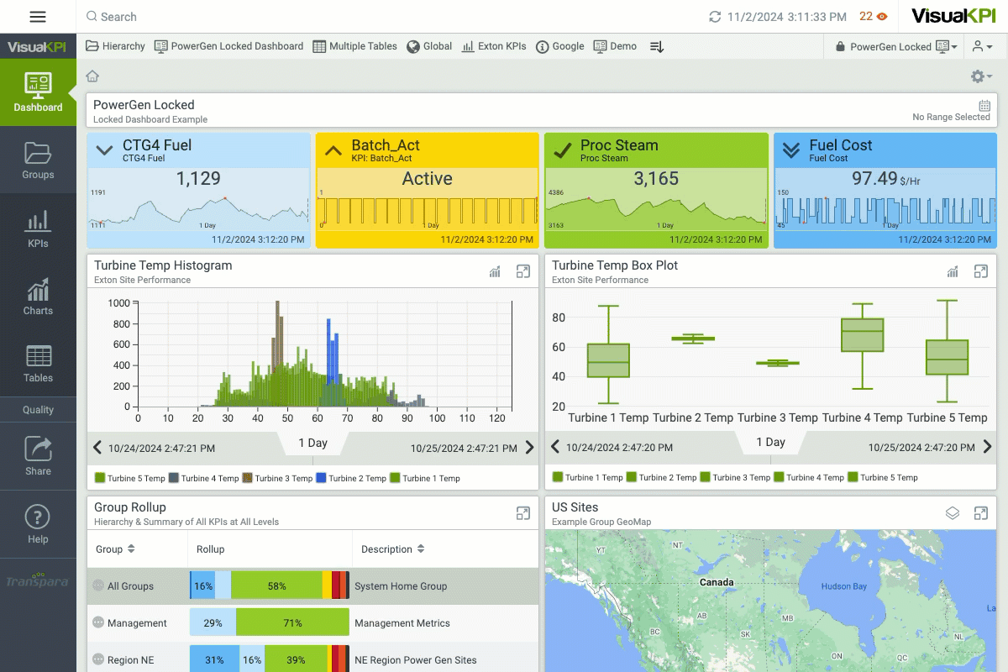Select the Exton KPIs bookmark
The image size is (1008, 672).
494,46
